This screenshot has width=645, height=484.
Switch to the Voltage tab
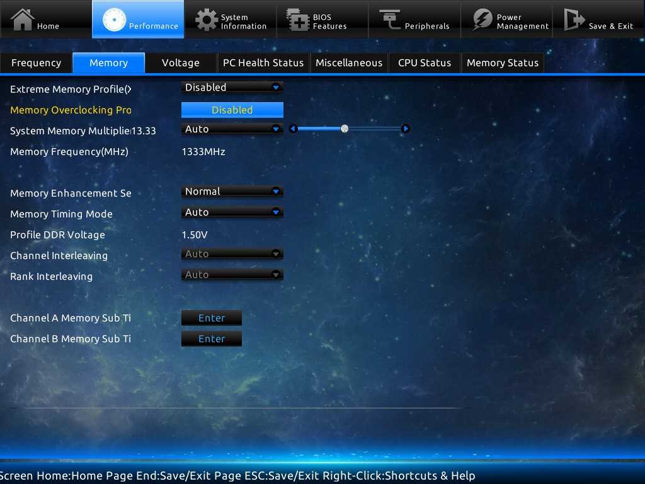pos(180,63)
